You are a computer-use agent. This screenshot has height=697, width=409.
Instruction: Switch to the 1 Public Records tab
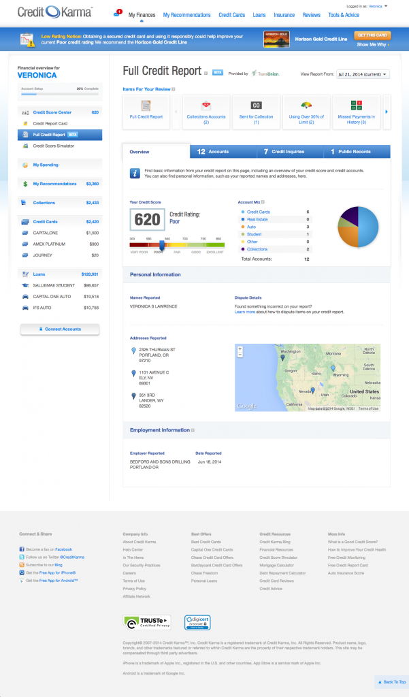[357, 152]
